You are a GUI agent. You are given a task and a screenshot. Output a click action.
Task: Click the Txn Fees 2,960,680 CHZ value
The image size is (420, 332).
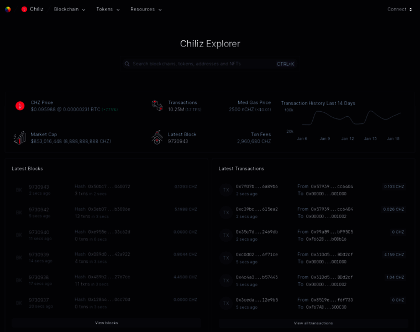[254, 141]
